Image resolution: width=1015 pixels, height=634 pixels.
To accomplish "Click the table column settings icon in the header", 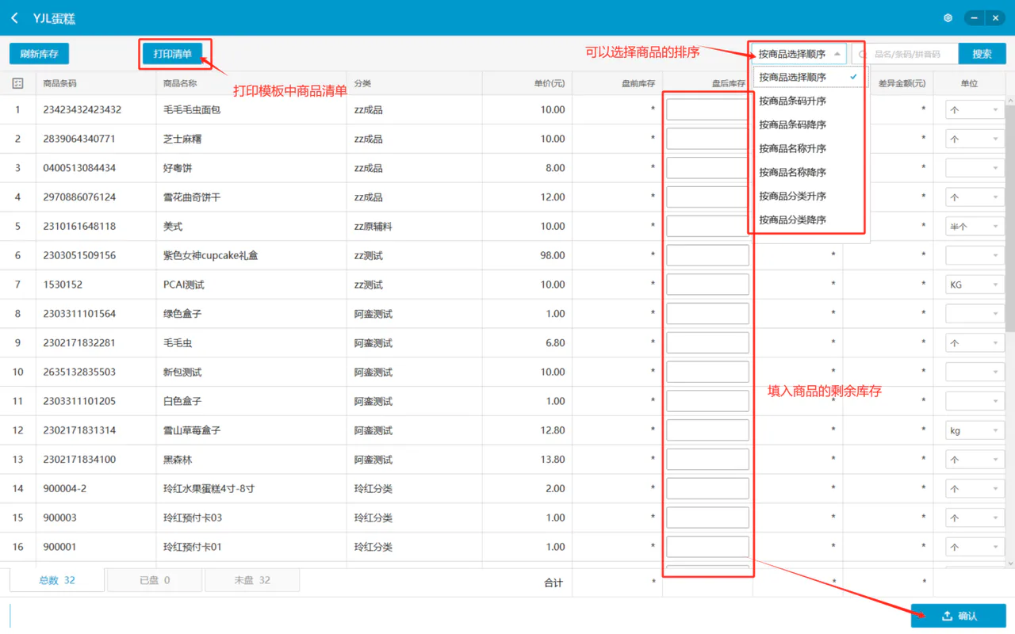I will 17,83.
